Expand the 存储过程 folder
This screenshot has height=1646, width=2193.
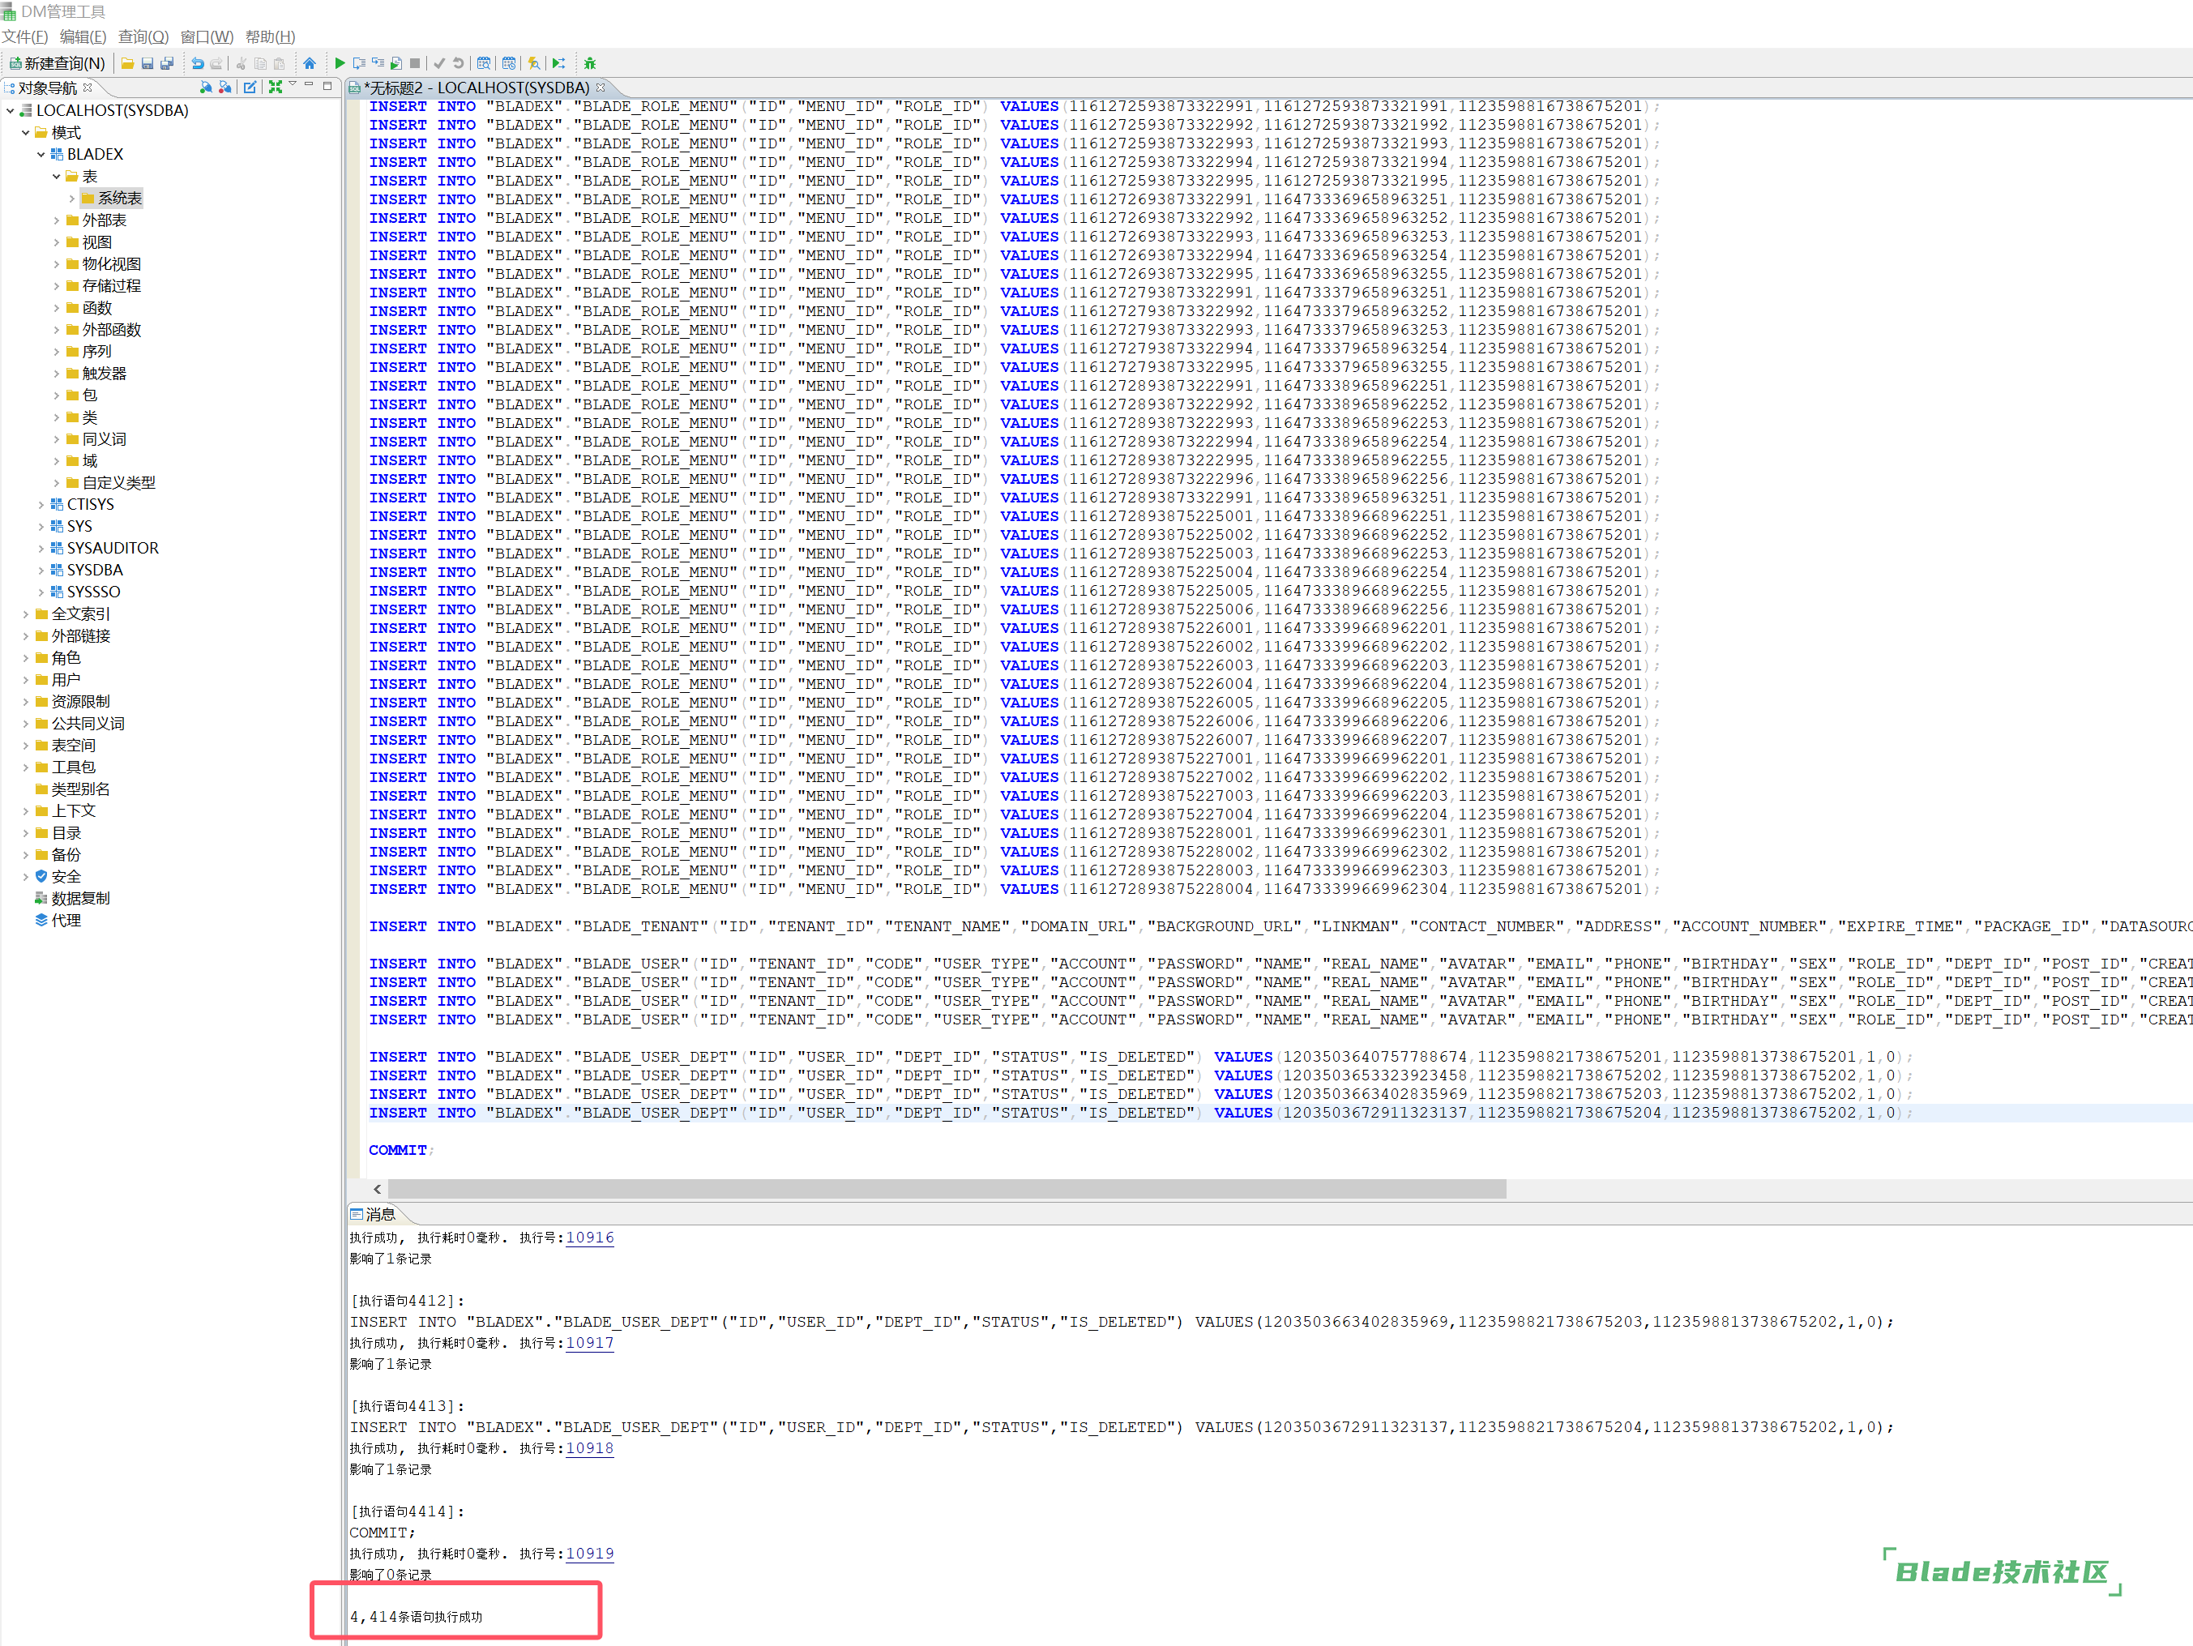57,285
